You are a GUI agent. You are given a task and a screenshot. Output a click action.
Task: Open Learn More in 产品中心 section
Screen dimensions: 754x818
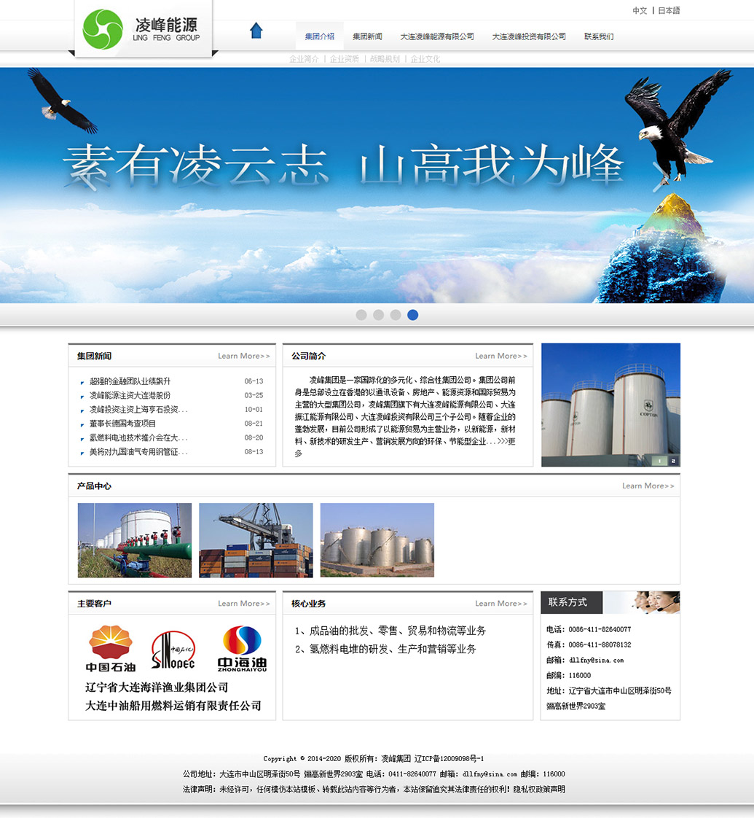pos(648,486)
